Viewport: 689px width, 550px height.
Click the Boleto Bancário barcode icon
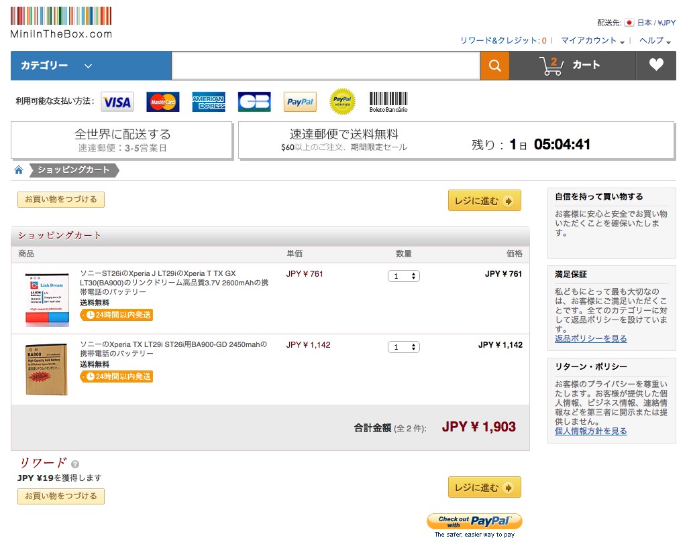point(388,102)
